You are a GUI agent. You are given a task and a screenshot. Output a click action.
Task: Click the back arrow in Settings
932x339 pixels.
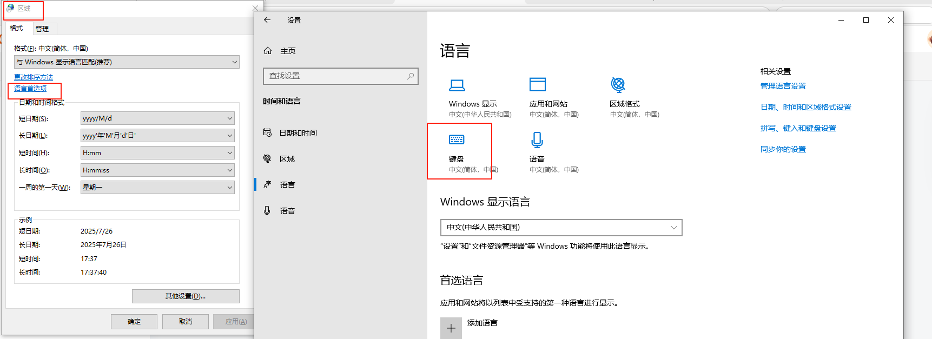(267, 20)
